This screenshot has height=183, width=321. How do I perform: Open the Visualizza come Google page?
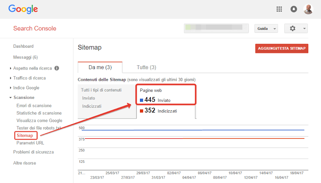[39, 120]
